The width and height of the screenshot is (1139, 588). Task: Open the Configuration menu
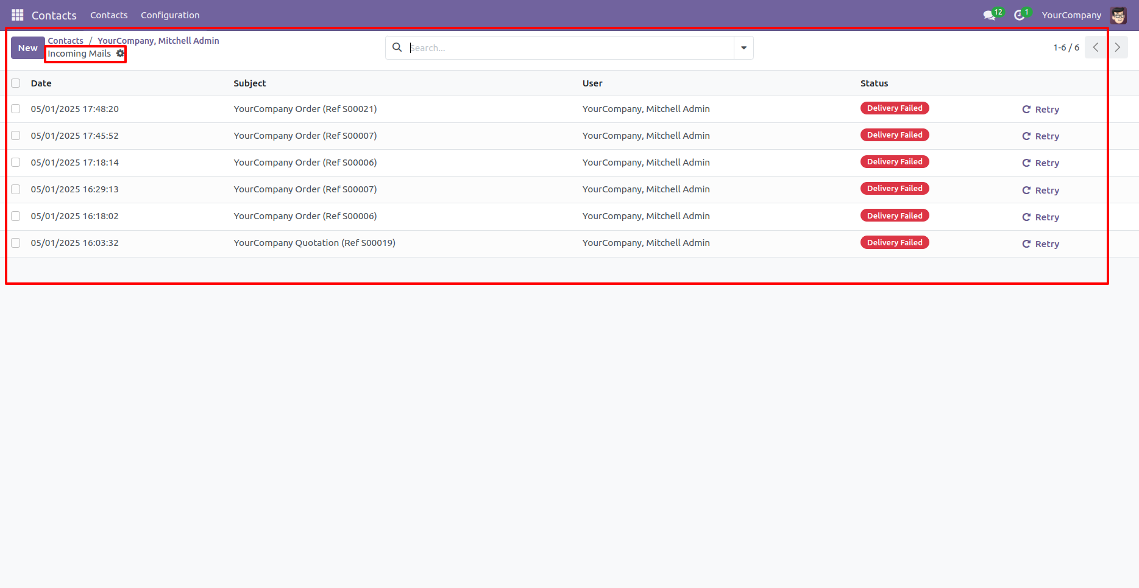coord(170,15)
